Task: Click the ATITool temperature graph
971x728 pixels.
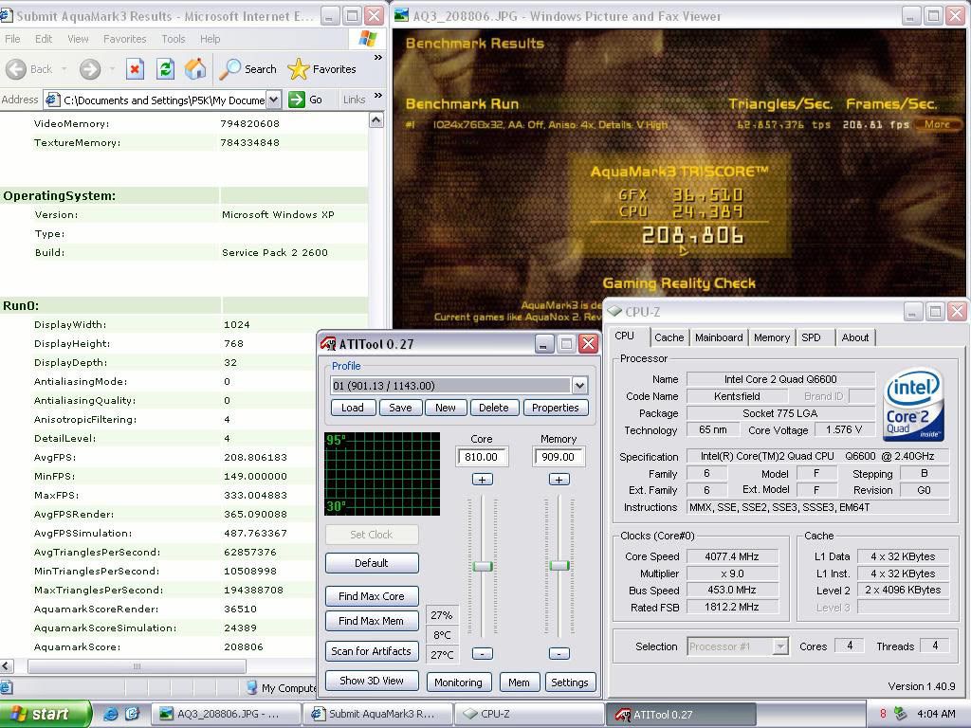Action: click(382, 474)
